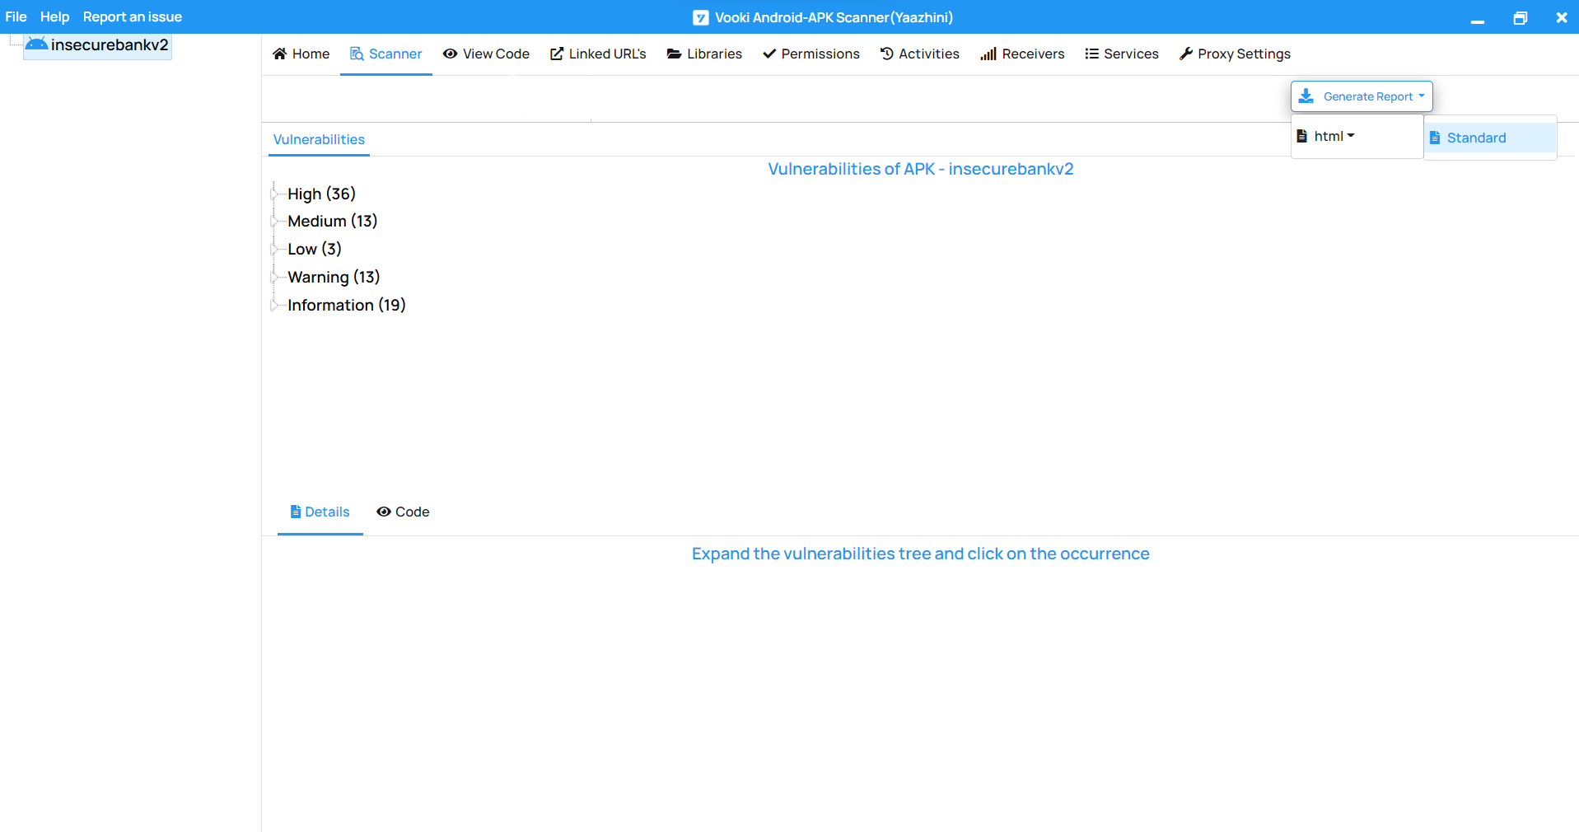1579x832 pixels.
Task: Click the Standard report document icon
Action: click(1435, 138)
